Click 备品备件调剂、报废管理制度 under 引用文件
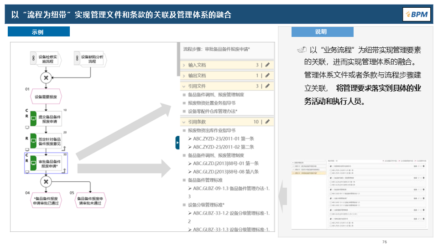438x246 pixels. [x=216, y=95]
